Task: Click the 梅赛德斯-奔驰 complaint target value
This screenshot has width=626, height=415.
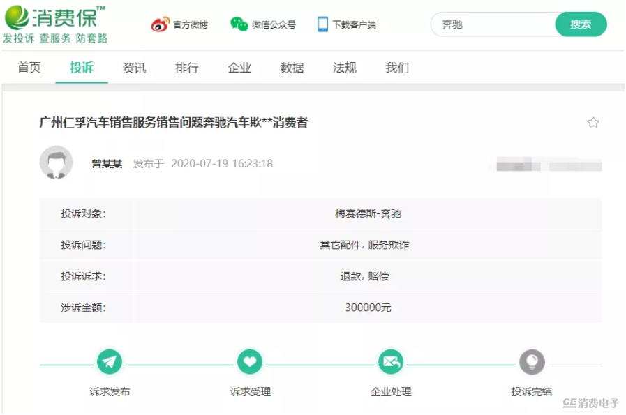Action: click(x=368, y=213)
